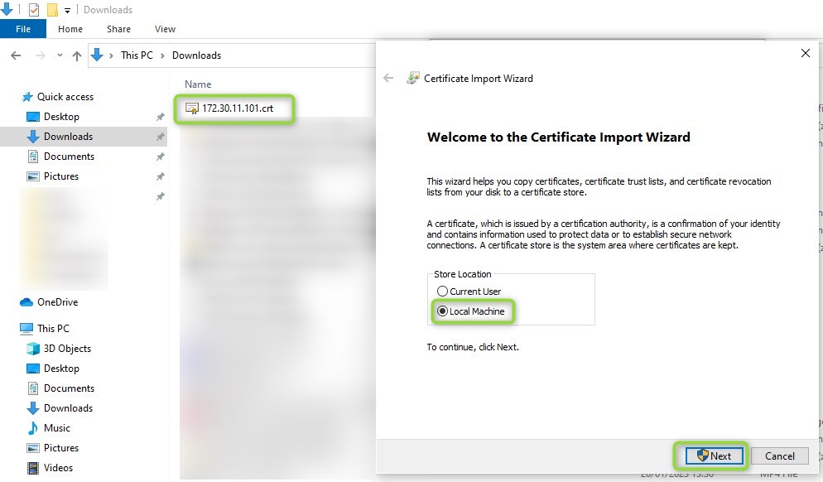Viewport: 823px width, 482px height.
Task: Open Downloads under Quick access
Action: pos(68,137)
